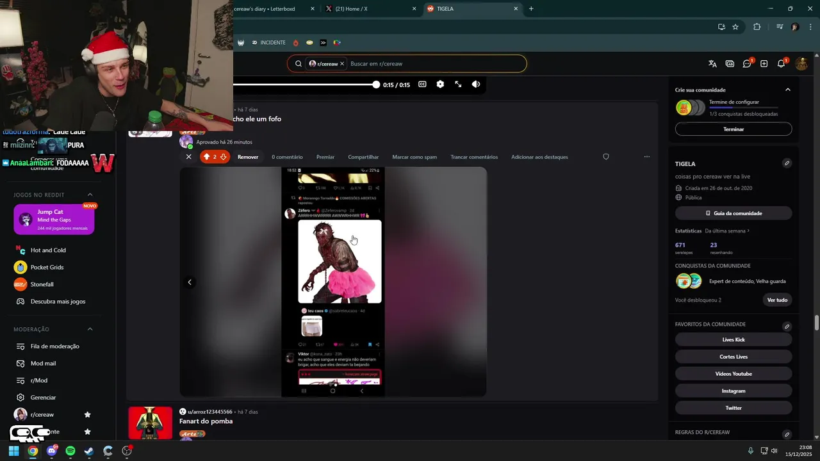This screenshot has width=820, height=461.
Task: Open Spotify from the taskbar
Action: (x=70, y=451)
